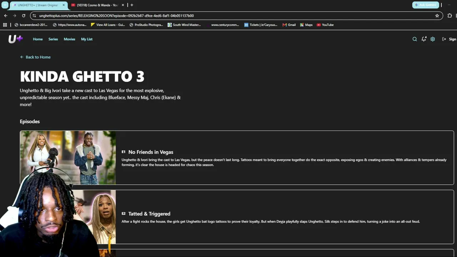The image size is (457, 257).
Task: Click the E2 episode number badge
Action: point(124,213)
